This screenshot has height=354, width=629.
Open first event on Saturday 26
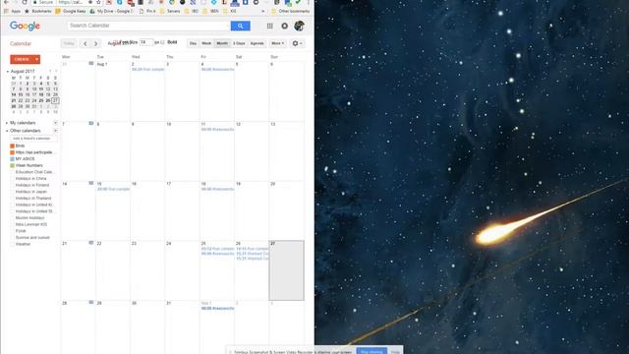253,249
